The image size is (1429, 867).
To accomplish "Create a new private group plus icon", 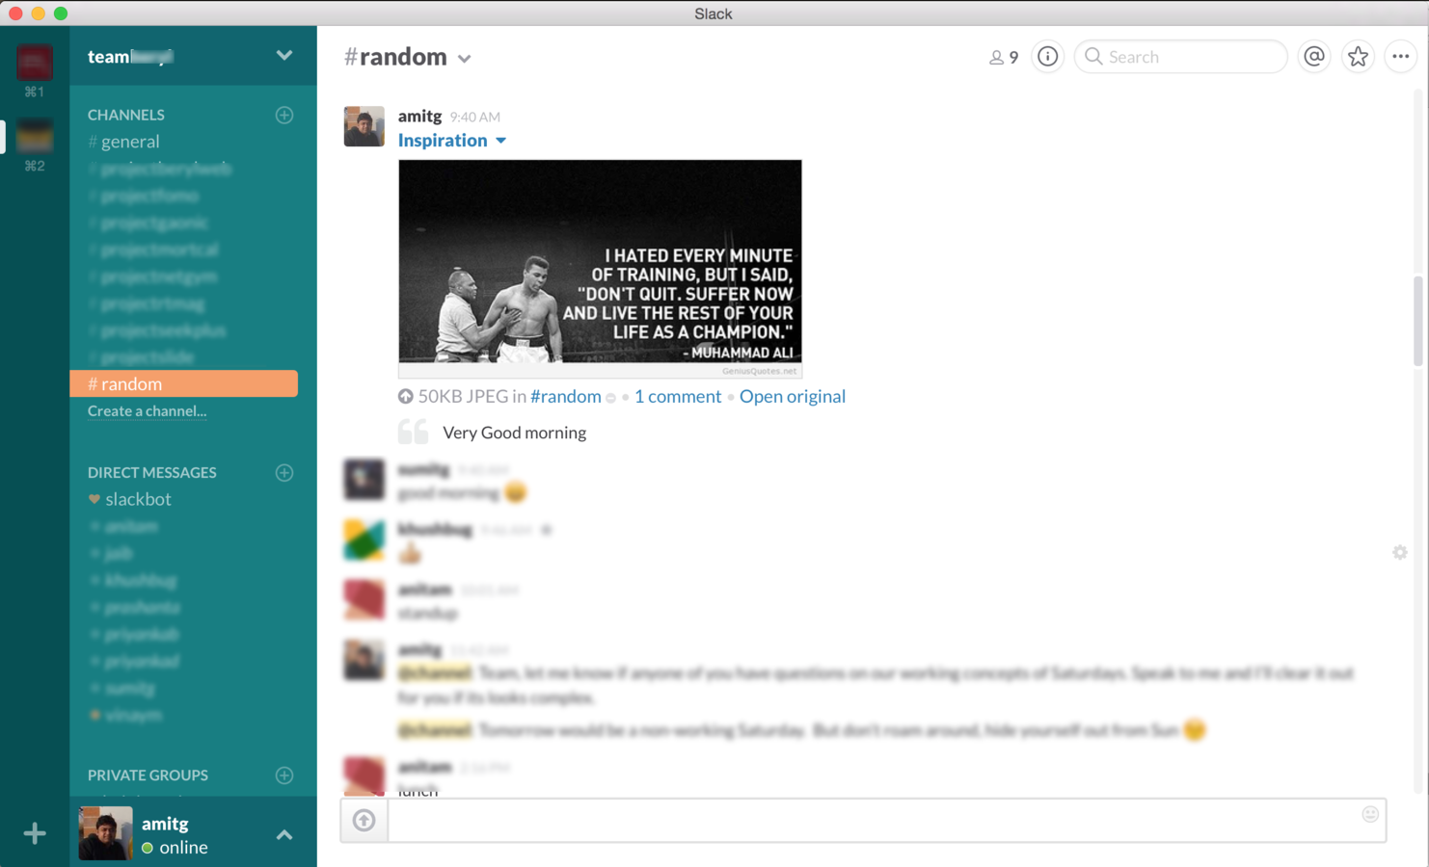I will tap(284, 775).
